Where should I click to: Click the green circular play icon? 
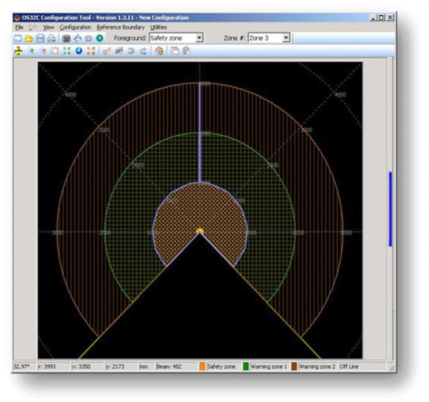coord(100,38)
